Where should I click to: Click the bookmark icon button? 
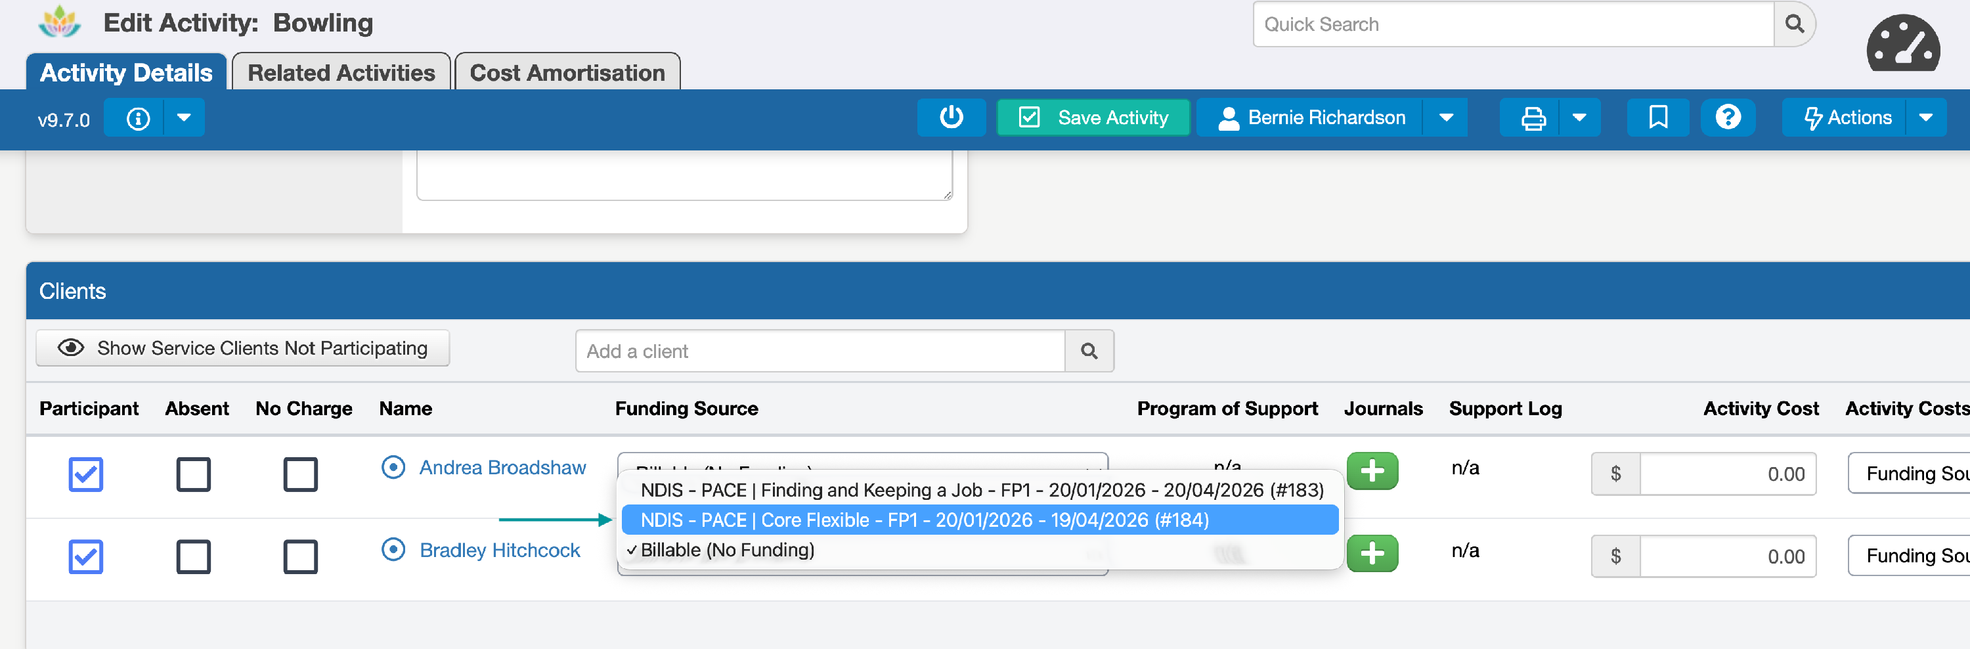click(x=1657, y=118)
